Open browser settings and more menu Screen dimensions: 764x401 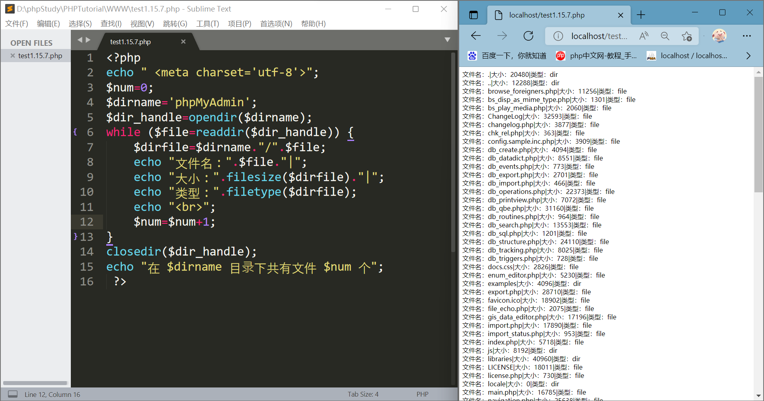click(746, 36)
